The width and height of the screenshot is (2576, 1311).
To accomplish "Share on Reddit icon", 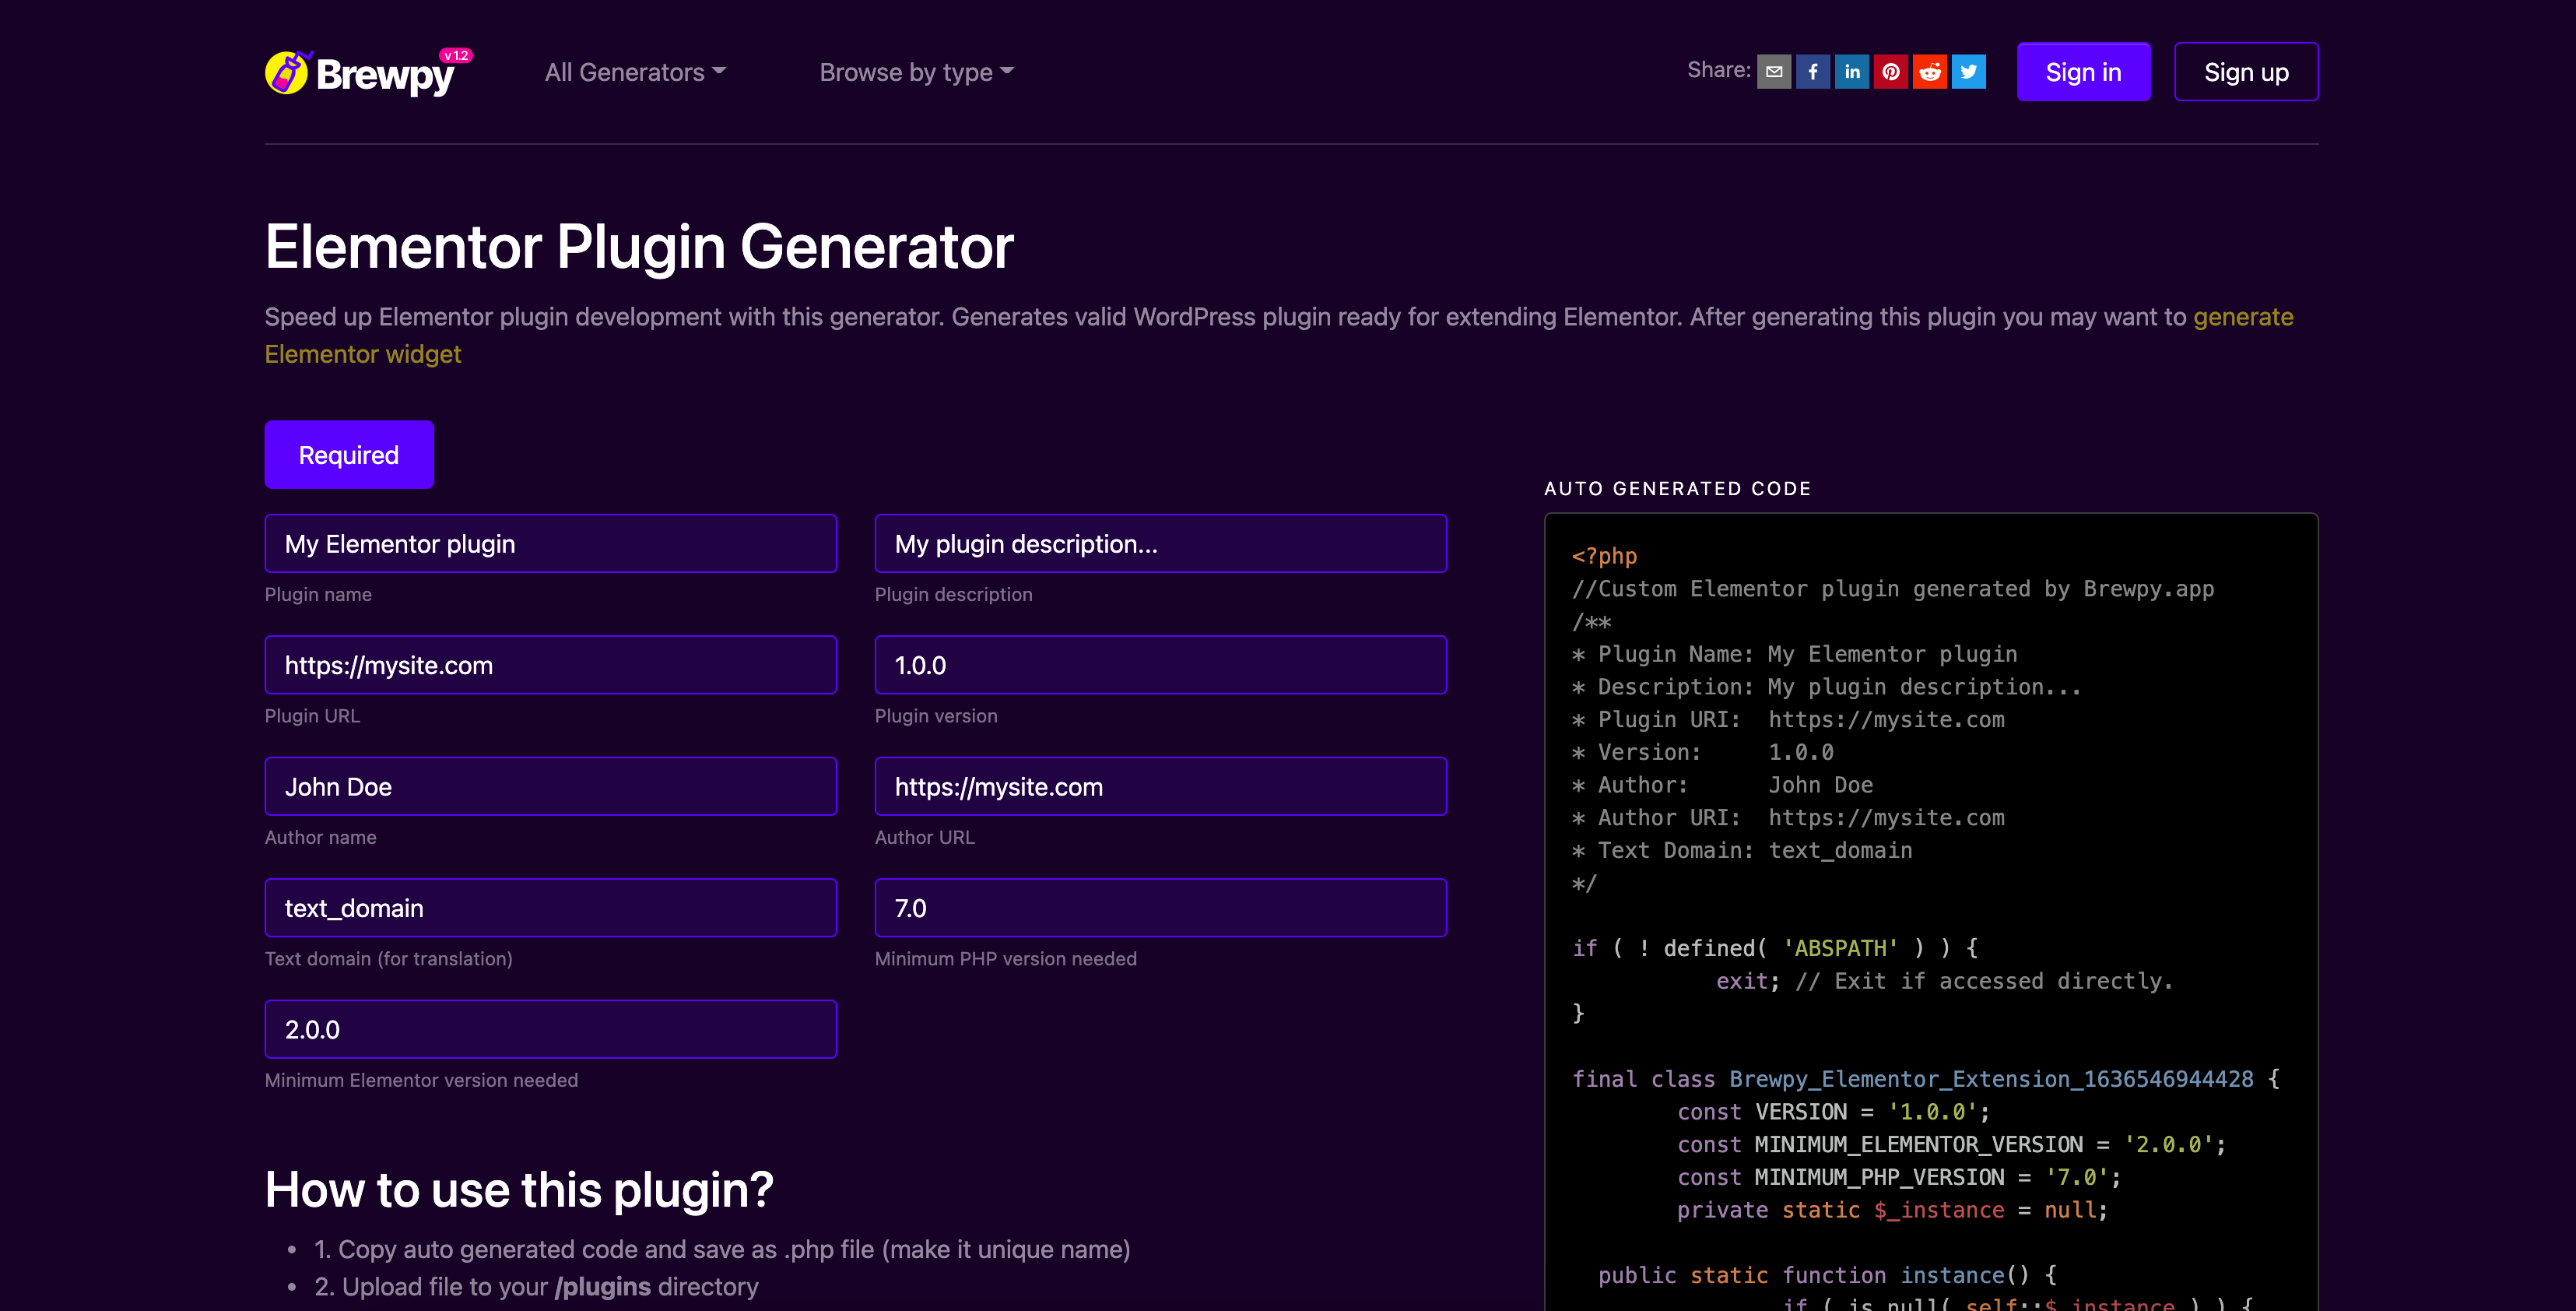I will (1930, 72).
